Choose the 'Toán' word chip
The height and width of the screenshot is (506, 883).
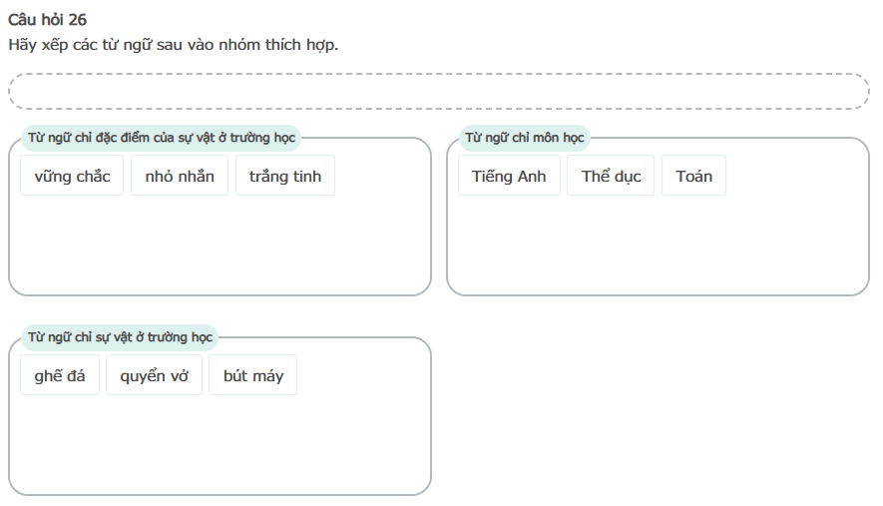click(x=693, y=176)
